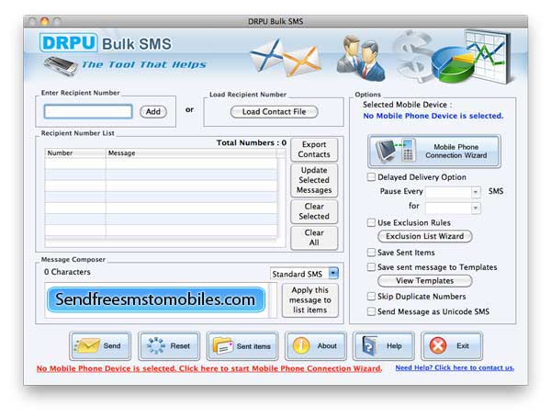Open Mobile Phone Connection Wizard button
Image resolution: width=551 pixels, height=417 pixels.
[434, 152]
